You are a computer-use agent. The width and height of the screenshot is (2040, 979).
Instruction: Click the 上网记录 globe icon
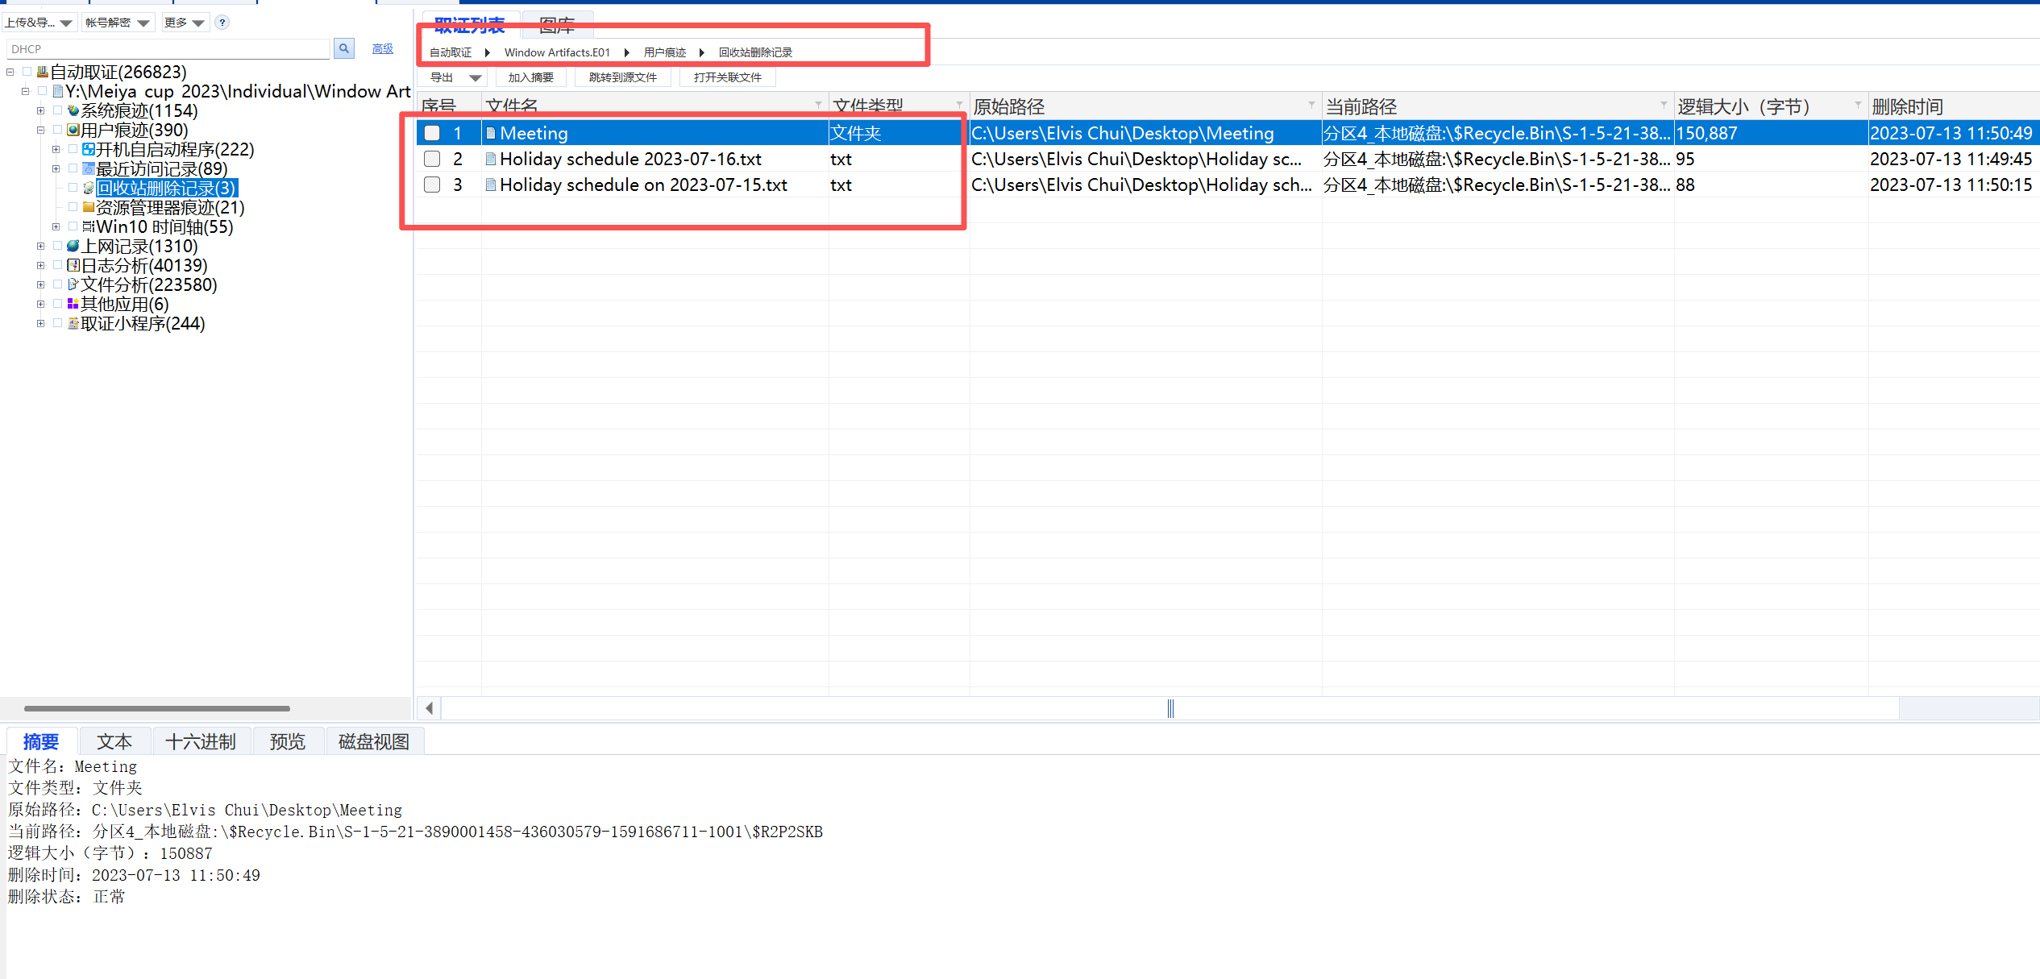[73, 247]
